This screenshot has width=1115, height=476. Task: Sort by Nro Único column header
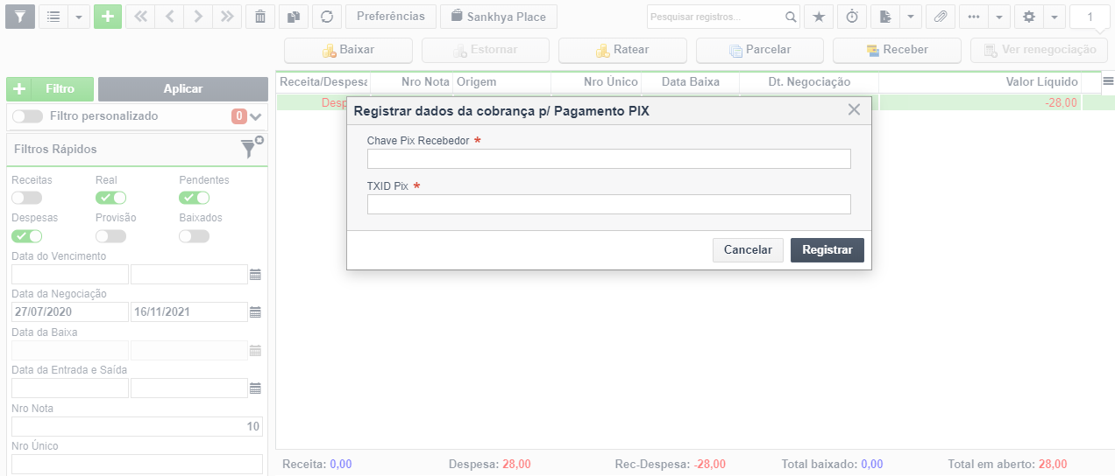tap(596, 81)
